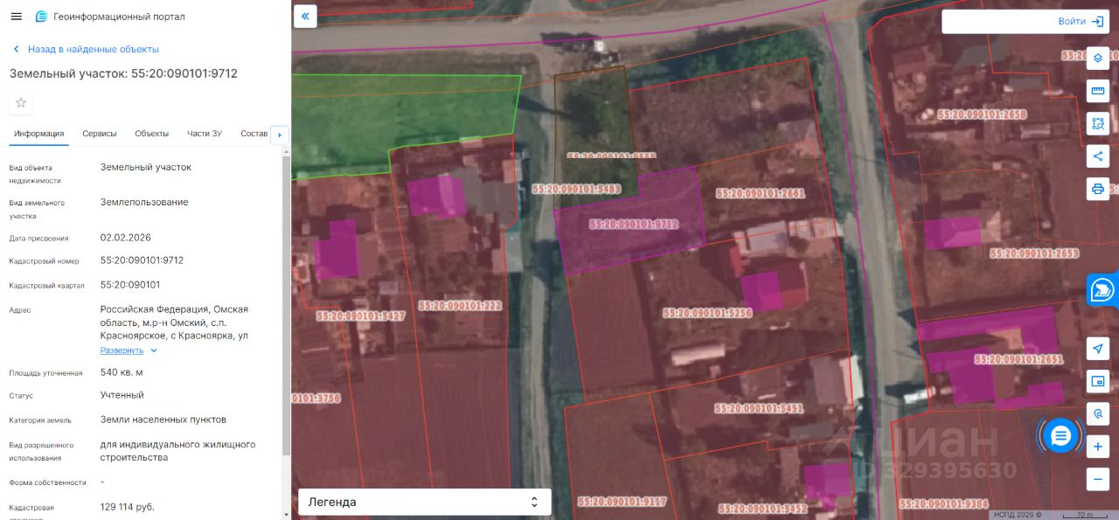Image resolution: width=1119 pixels, height=520 pixels.
Task: Click the date value 02.02.2026
Action: [126, 238]
